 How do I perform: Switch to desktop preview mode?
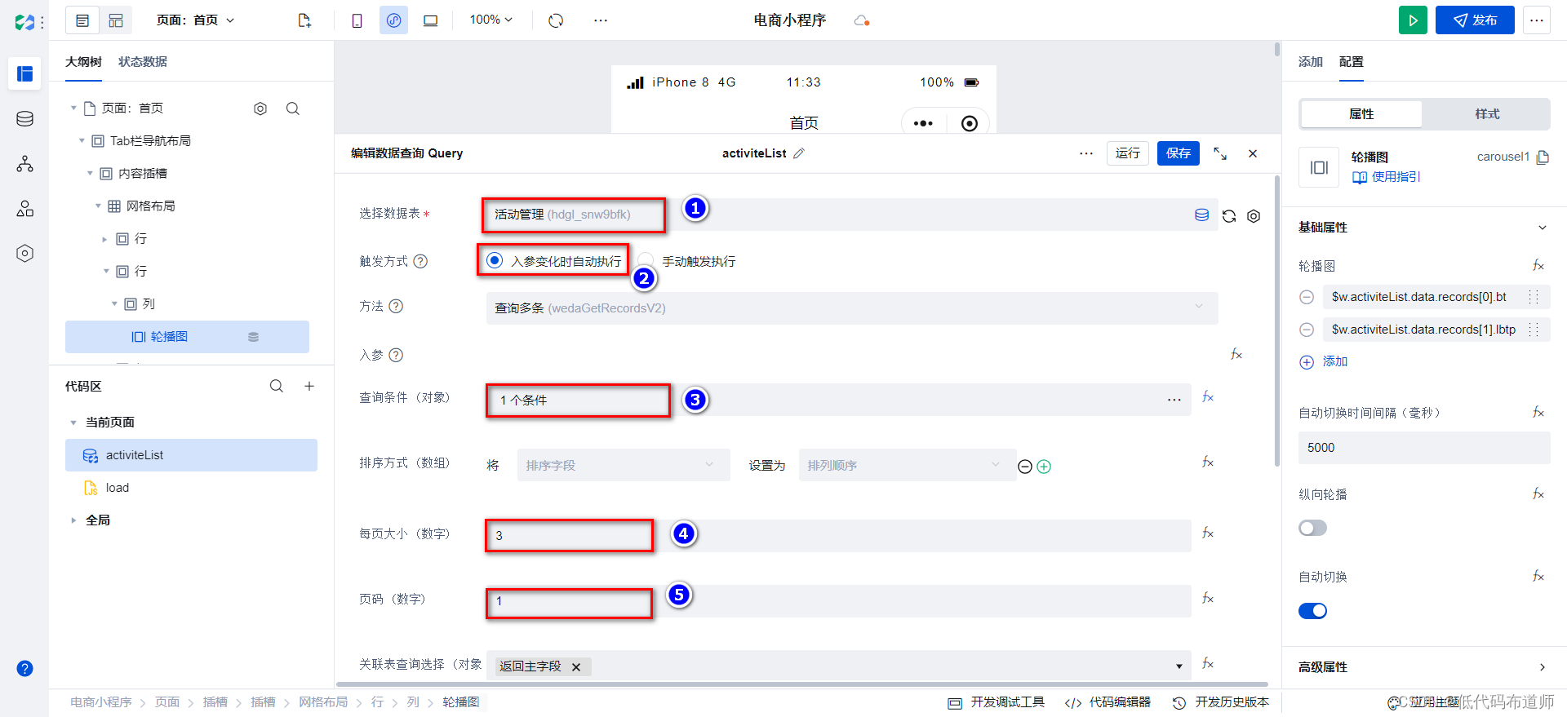coord(430,20)
